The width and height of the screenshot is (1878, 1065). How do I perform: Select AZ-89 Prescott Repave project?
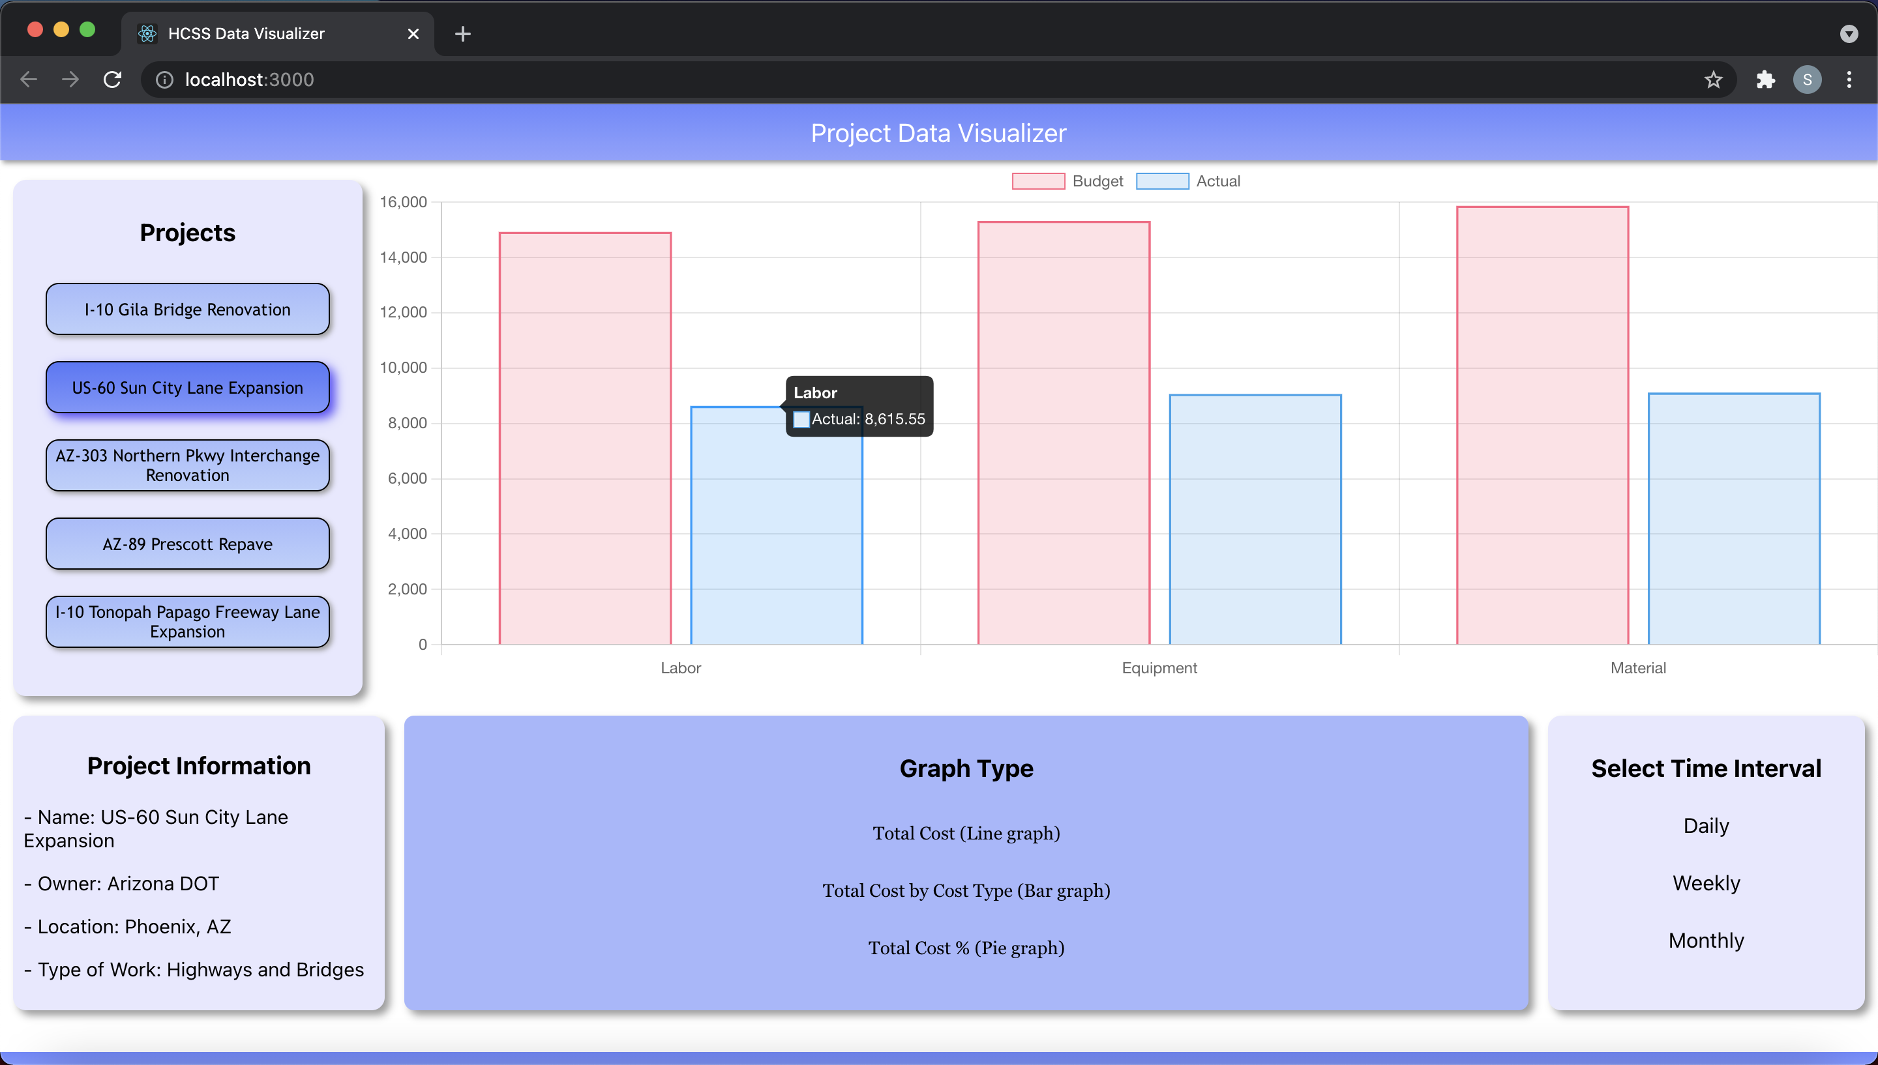pos(187,544)
